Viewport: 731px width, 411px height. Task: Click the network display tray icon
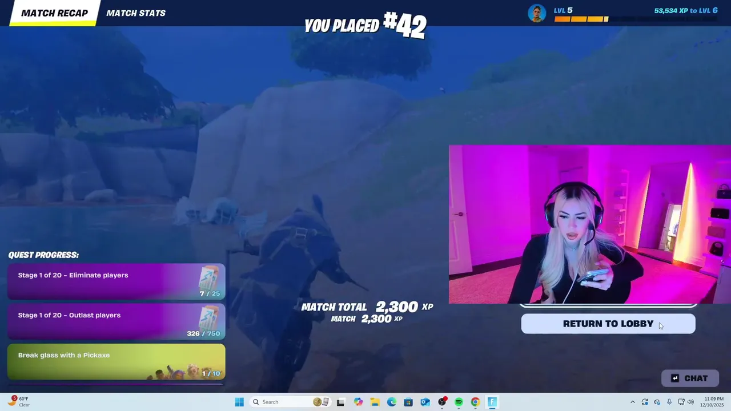pos(681,402)
